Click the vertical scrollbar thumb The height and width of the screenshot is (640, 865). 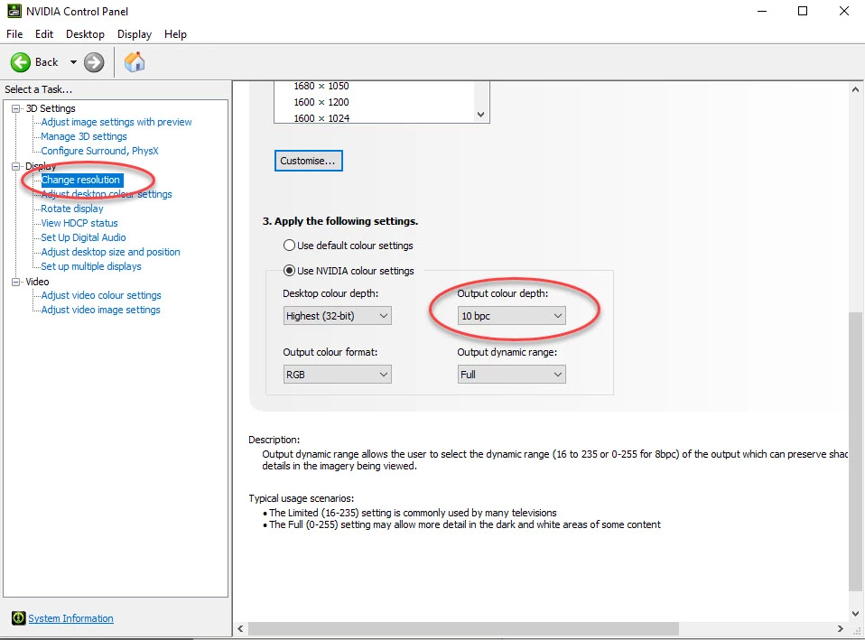click(855, 451)
